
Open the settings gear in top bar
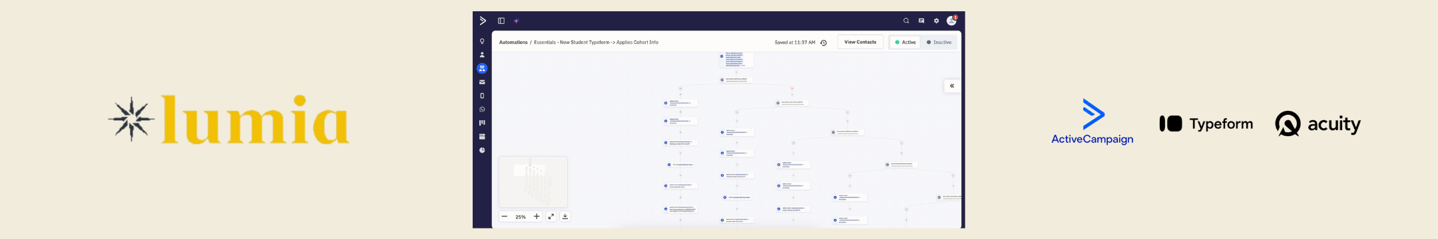coord(936,21)
